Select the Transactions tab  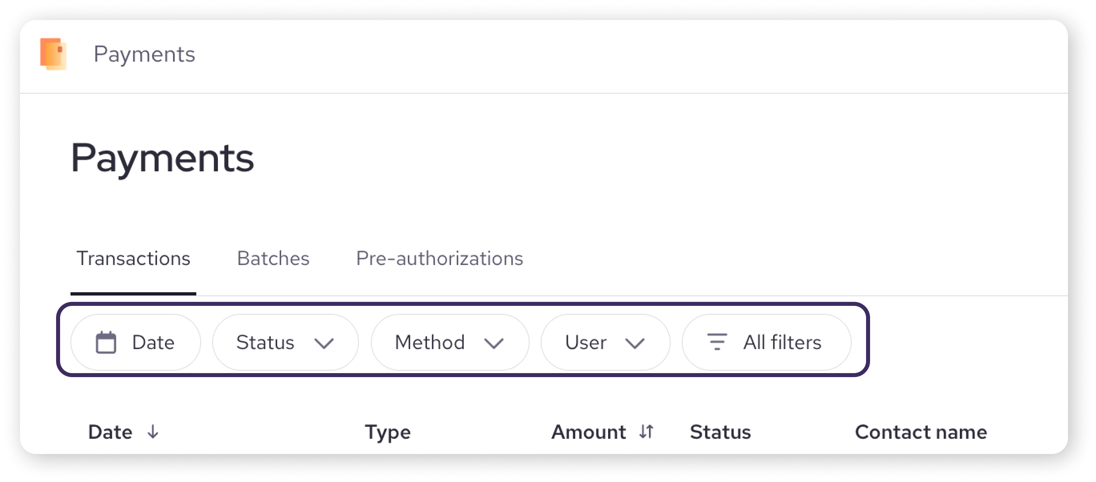(133, 258)
